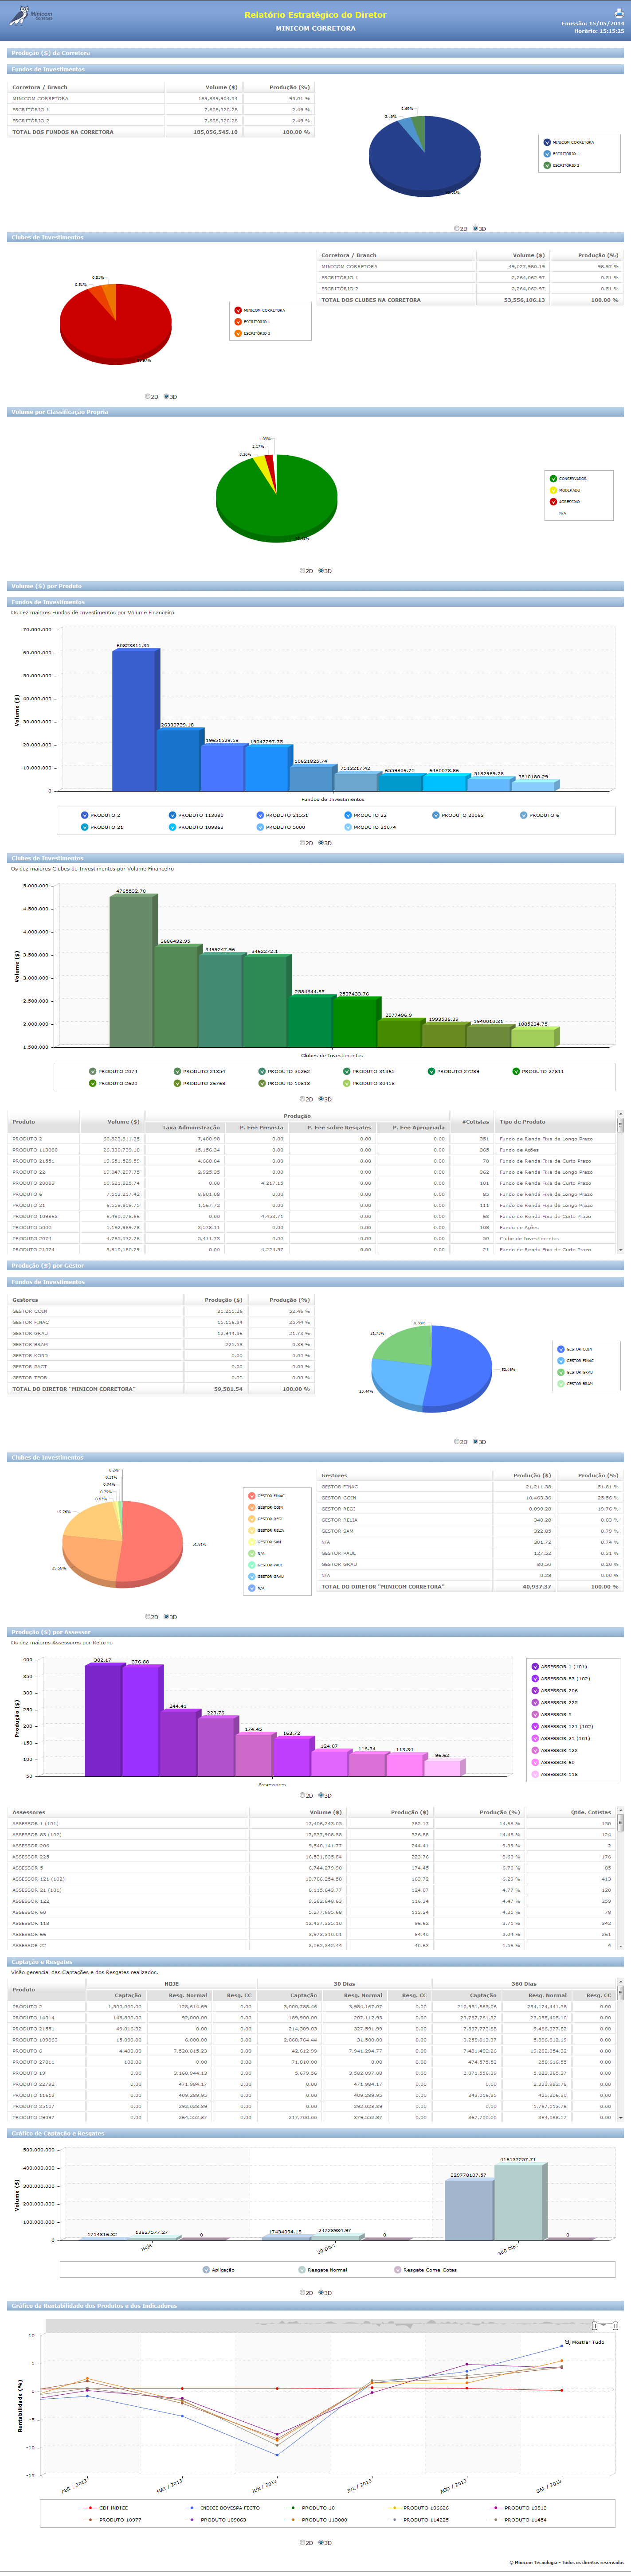The image size is (631, 2576).
Task: Click the print icon in the header
Action: [618, 13]
